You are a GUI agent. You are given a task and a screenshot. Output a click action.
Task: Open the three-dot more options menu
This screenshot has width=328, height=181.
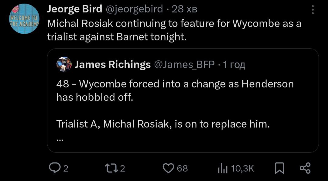tap(313, 11)
